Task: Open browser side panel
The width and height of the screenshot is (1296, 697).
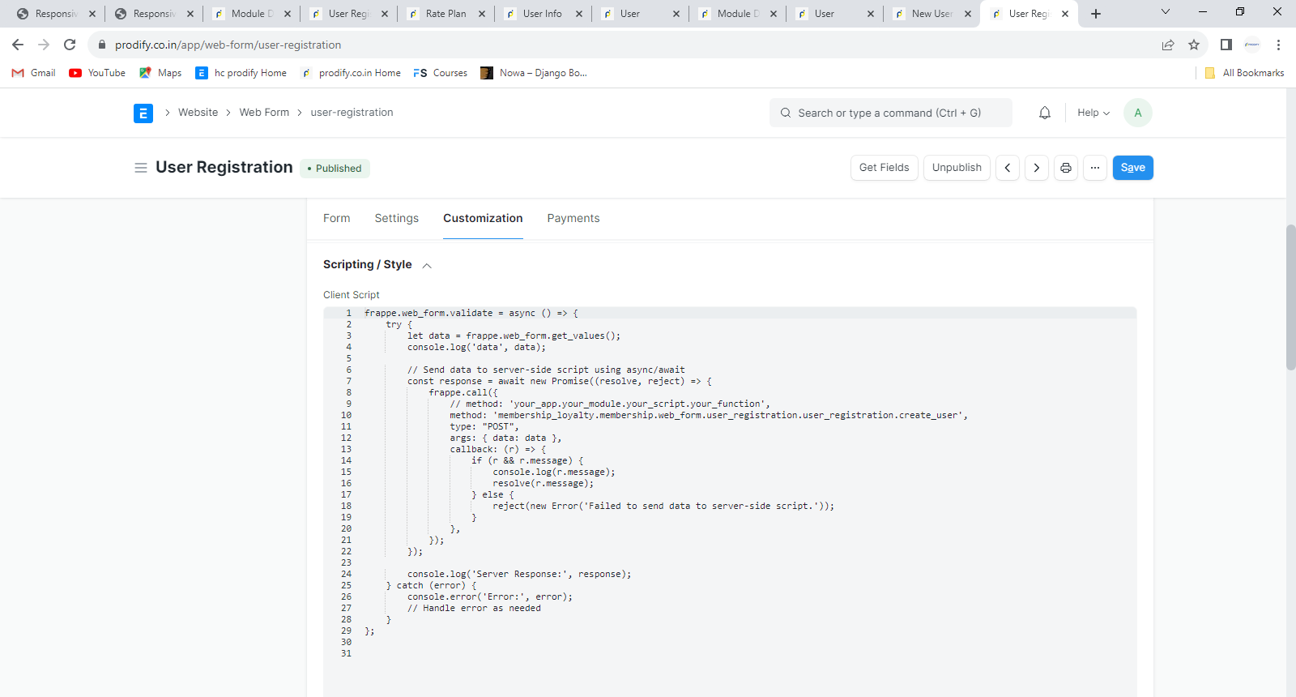Action: 1226,45
